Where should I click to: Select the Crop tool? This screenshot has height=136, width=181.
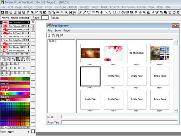(97, 12)
